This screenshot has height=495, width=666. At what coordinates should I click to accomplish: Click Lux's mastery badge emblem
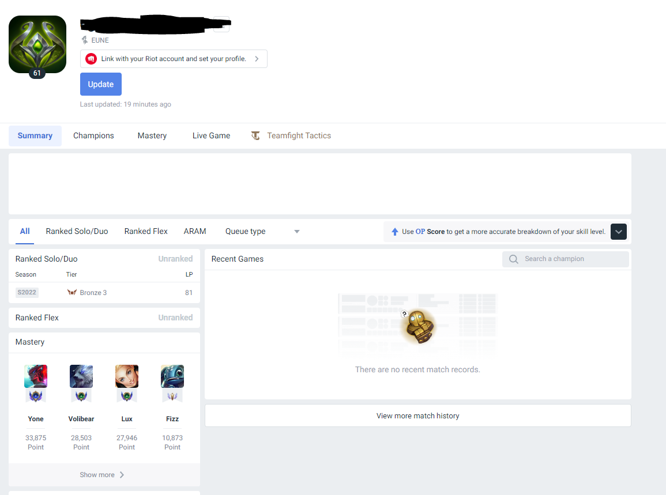pyautogui.click(x=127, y=396)
